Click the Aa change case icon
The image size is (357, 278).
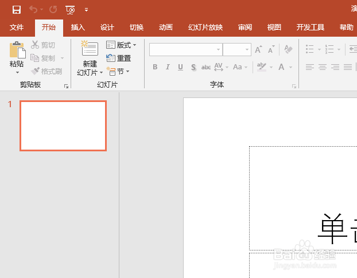(238, 67)
